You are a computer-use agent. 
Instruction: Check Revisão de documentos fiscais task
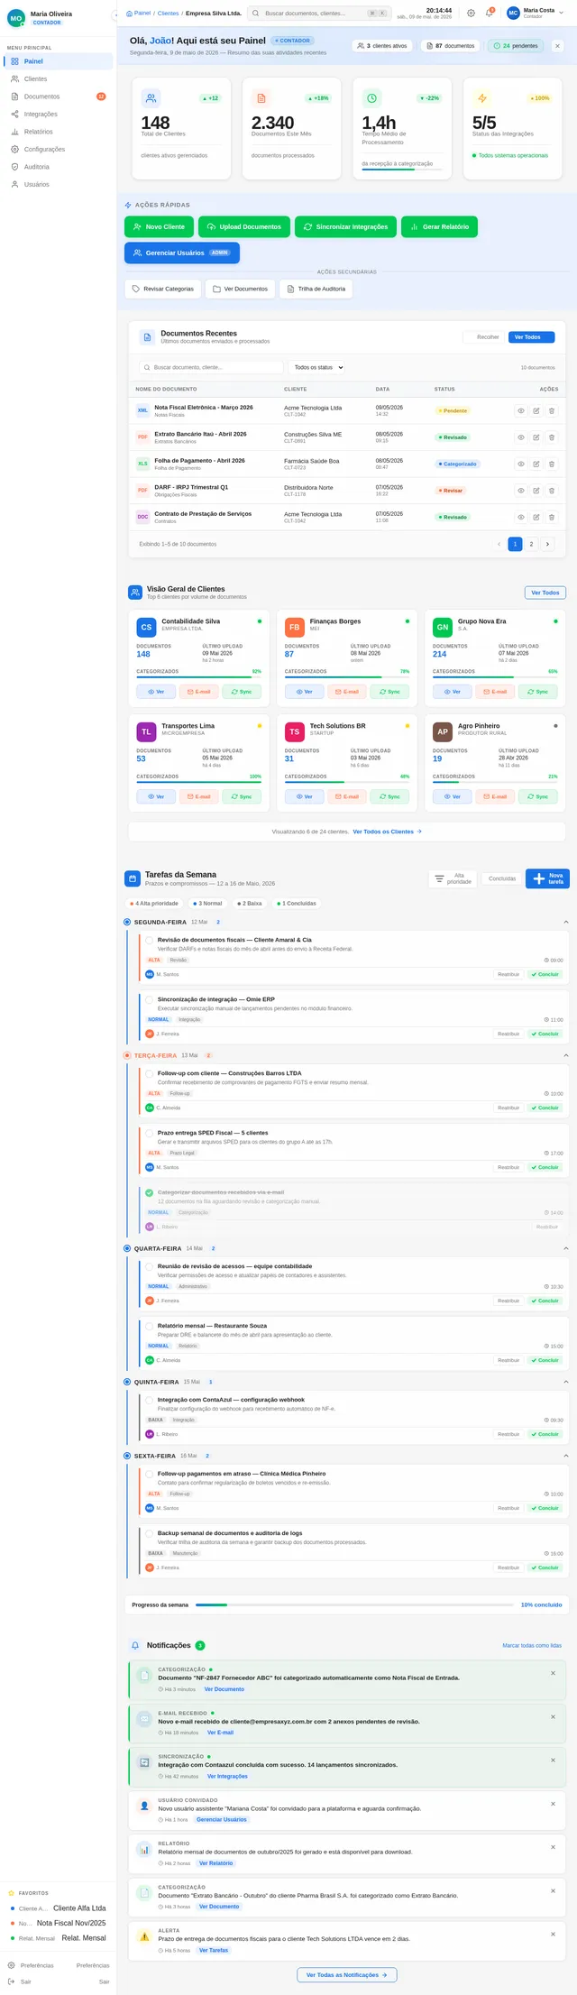click(x=150, y=940)
